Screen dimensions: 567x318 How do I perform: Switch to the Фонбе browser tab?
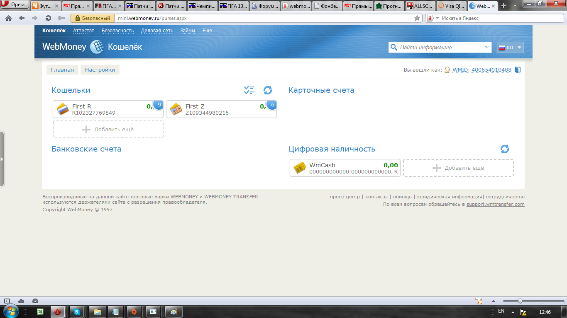point(327,6)
